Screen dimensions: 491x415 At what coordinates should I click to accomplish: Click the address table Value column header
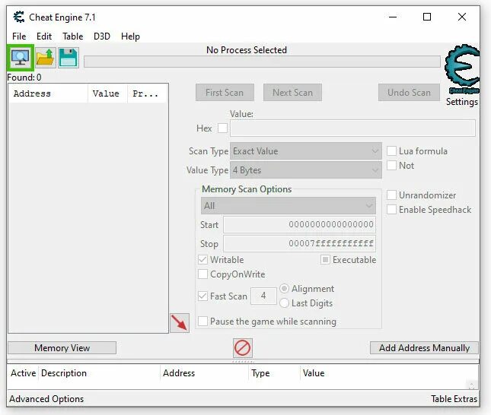[314, 373]
